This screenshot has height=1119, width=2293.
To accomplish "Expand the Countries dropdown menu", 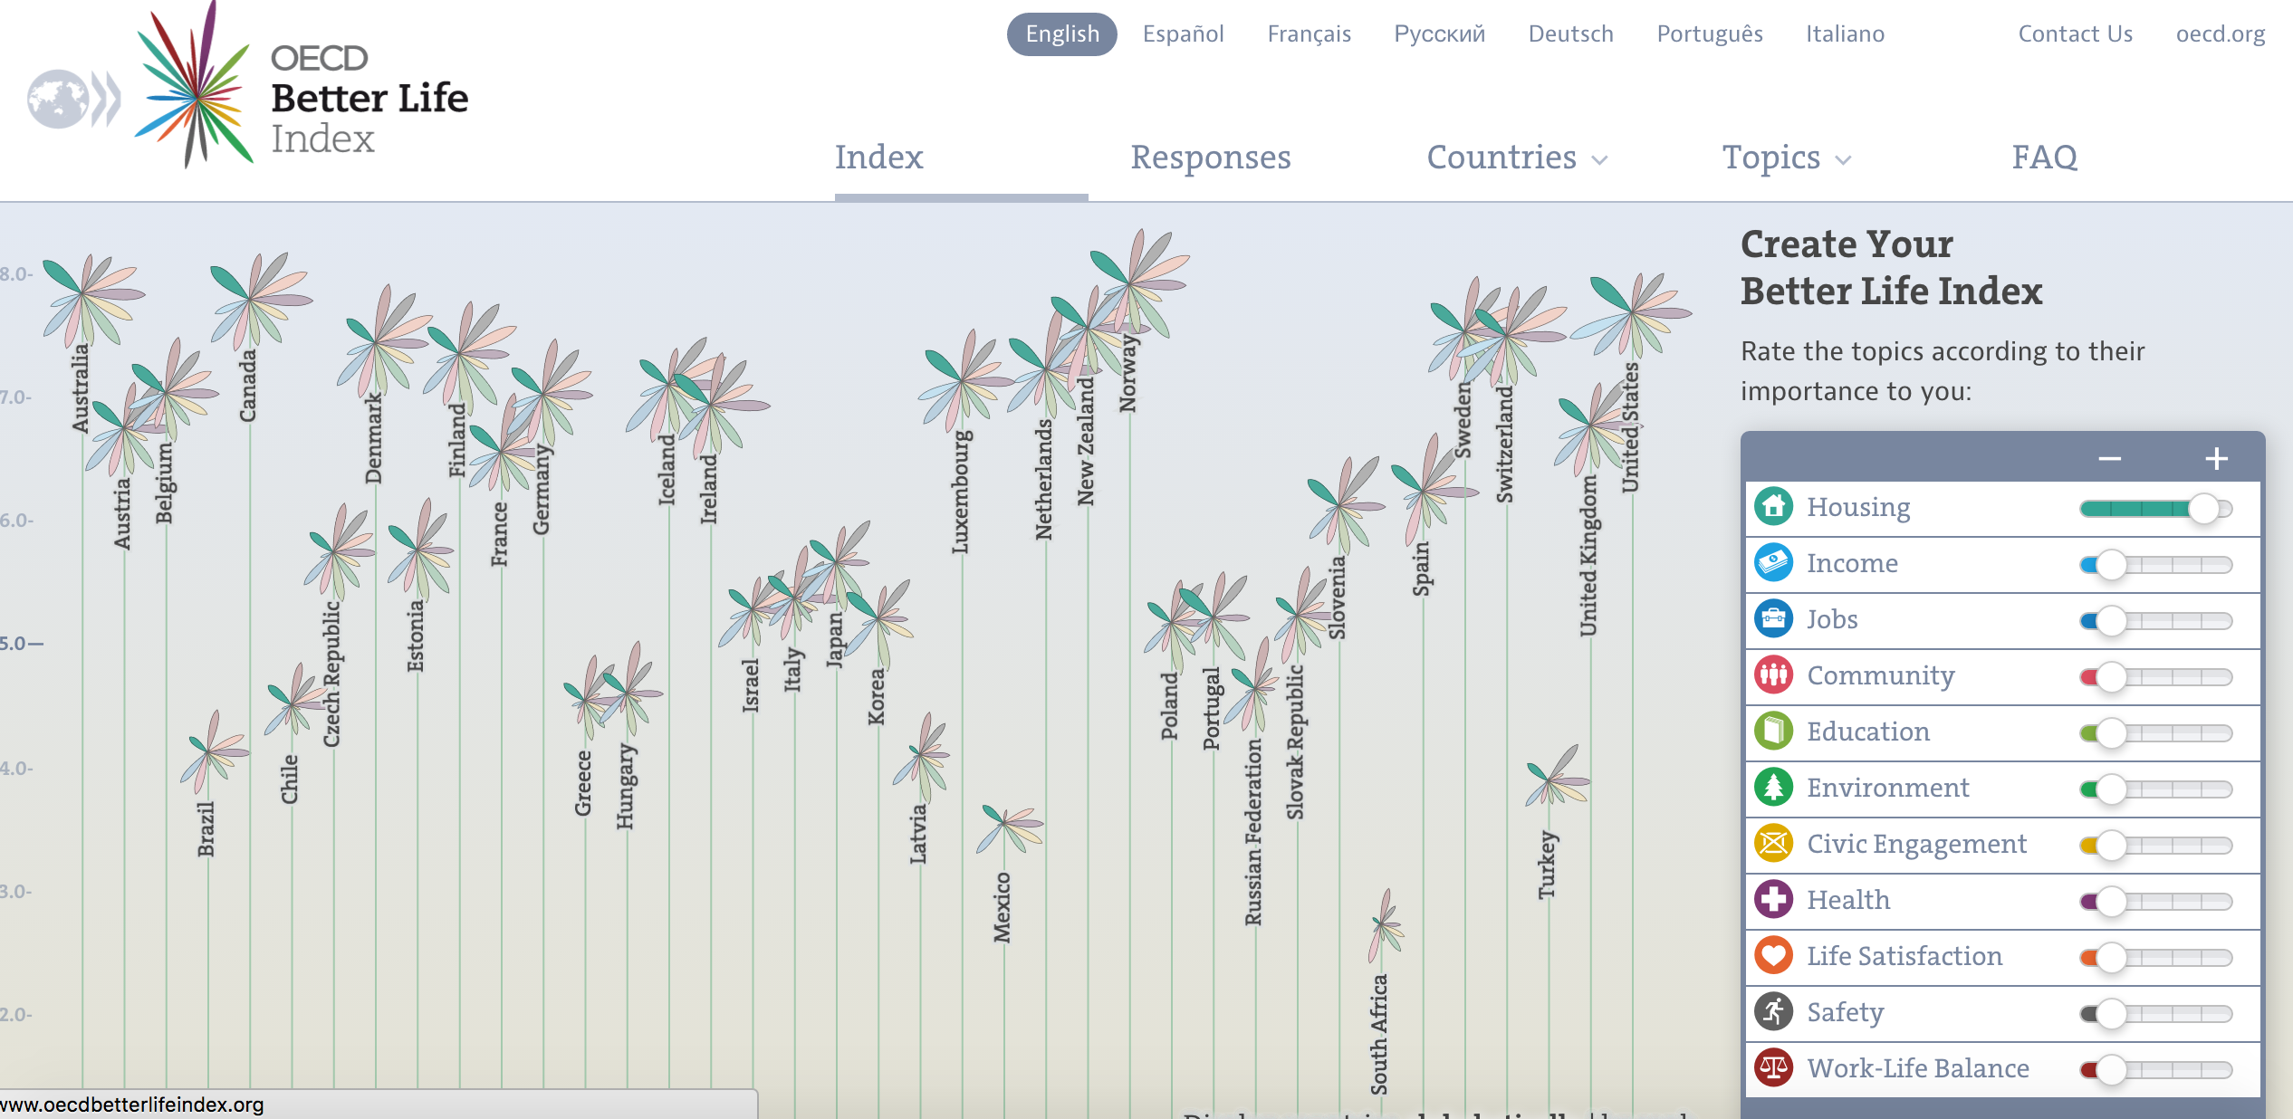I will (1517, 158).
